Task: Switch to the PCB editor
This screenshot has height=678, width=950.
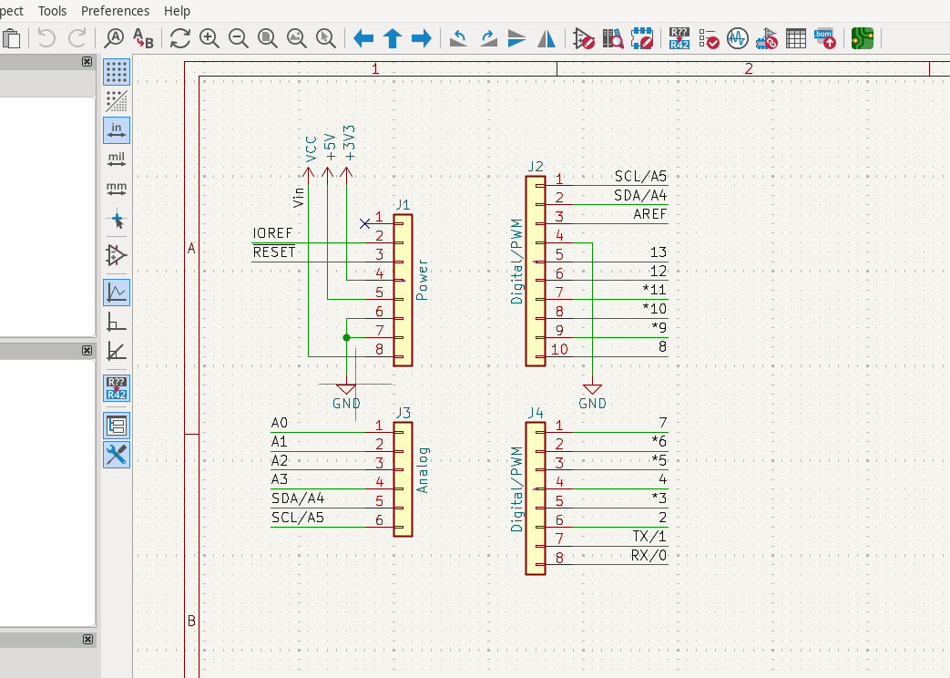Action: pyautogui.click(x=863, y=38)
